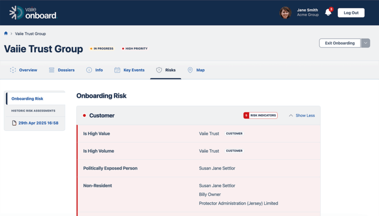The height and width of the screenshot is (216, 379).
Task: Open the Exit Onboarding dropdown arrow
Action: (366, 43)
